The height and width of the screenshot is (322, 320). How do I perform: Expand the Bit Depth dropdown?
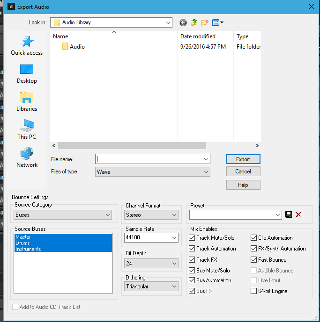point(152,264)
